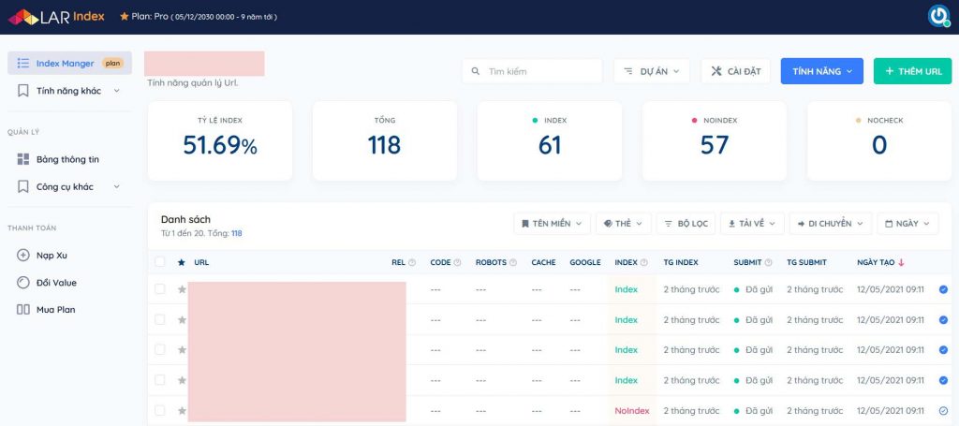
Task: Expand Công cụ khác sidebar menu
Action: pos(69,186)
